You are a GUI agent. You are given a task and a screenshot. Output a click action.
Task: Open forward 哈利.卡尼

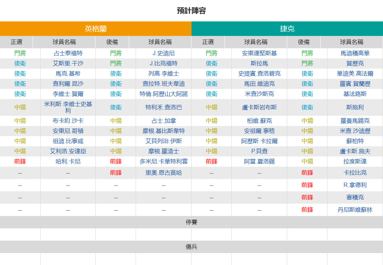[x=68, y=162]
